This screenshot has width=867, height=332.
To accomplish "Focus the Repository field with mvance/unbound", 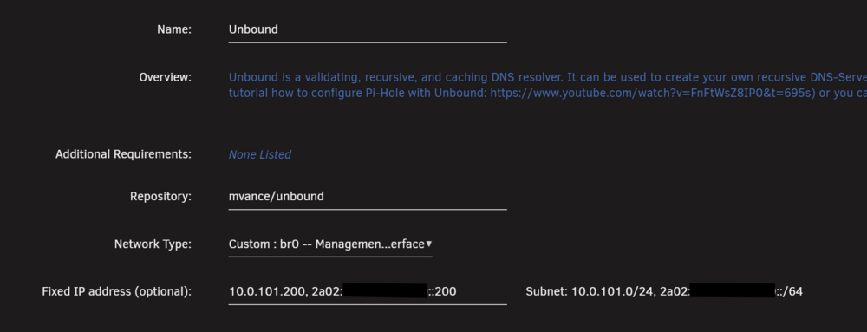I will click(x=368, y=197).
